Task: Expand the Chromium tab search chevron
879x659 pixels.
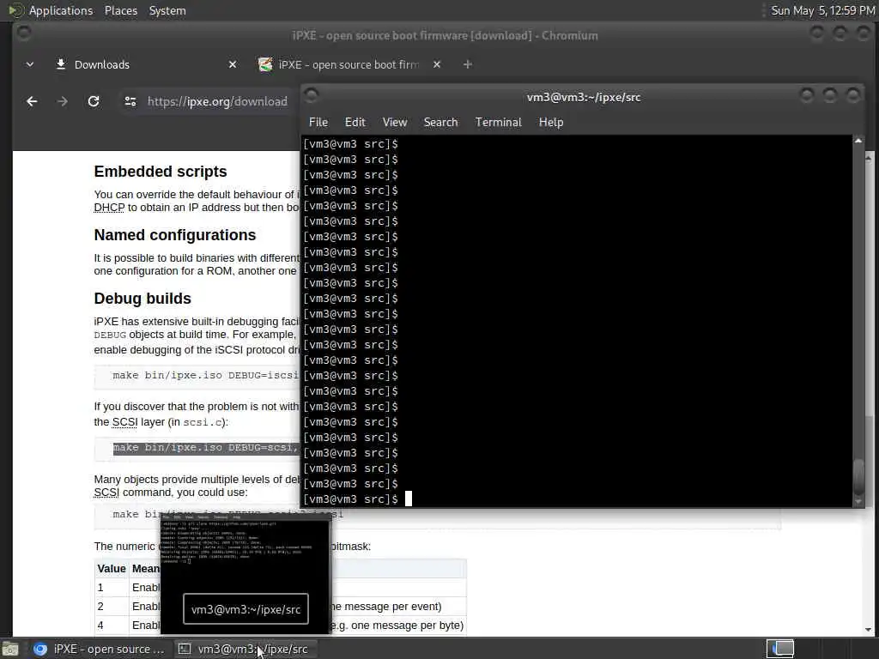Action: point(30,64)
